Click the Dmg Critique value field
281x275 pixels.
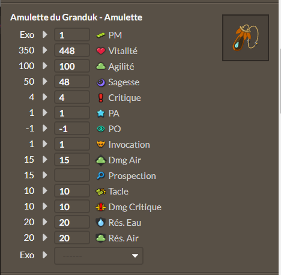72,207
